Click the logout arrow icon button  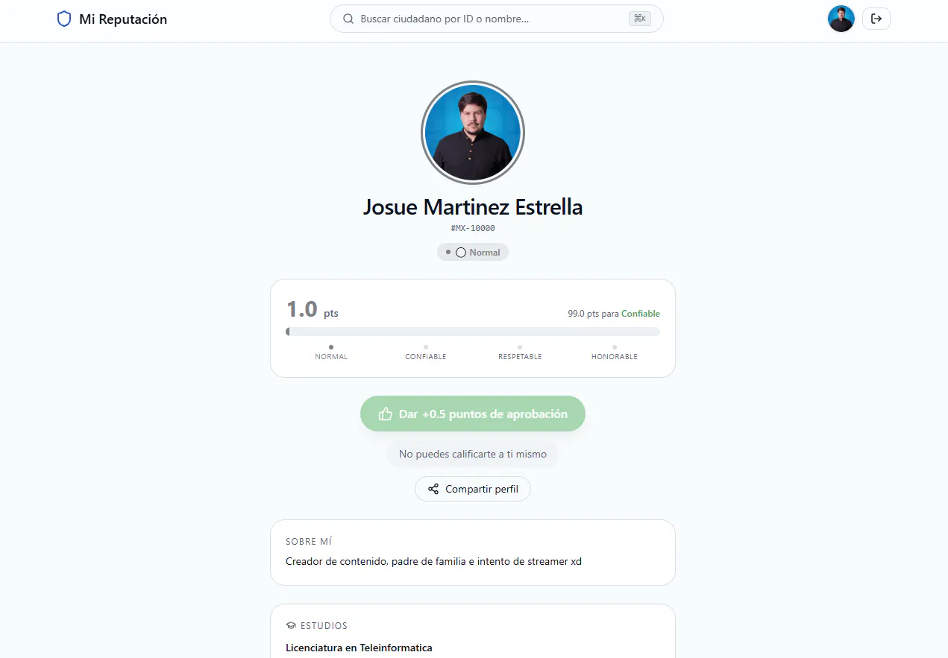(876, 19)
